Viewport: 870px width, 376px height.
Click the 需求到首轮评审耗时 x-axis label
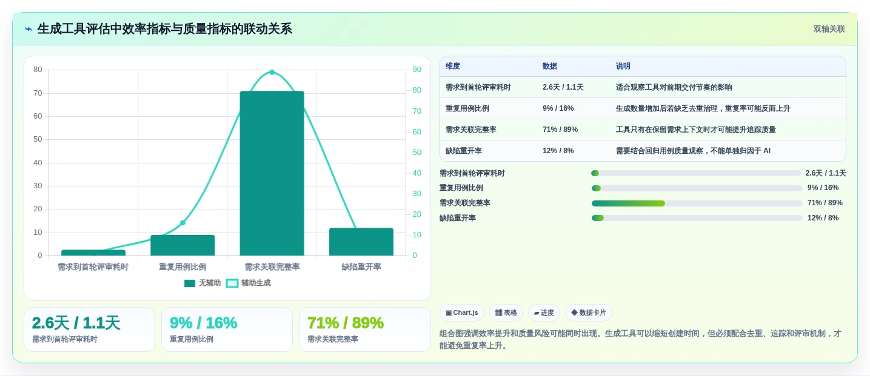pyautogui.click(x=93, y=267)
